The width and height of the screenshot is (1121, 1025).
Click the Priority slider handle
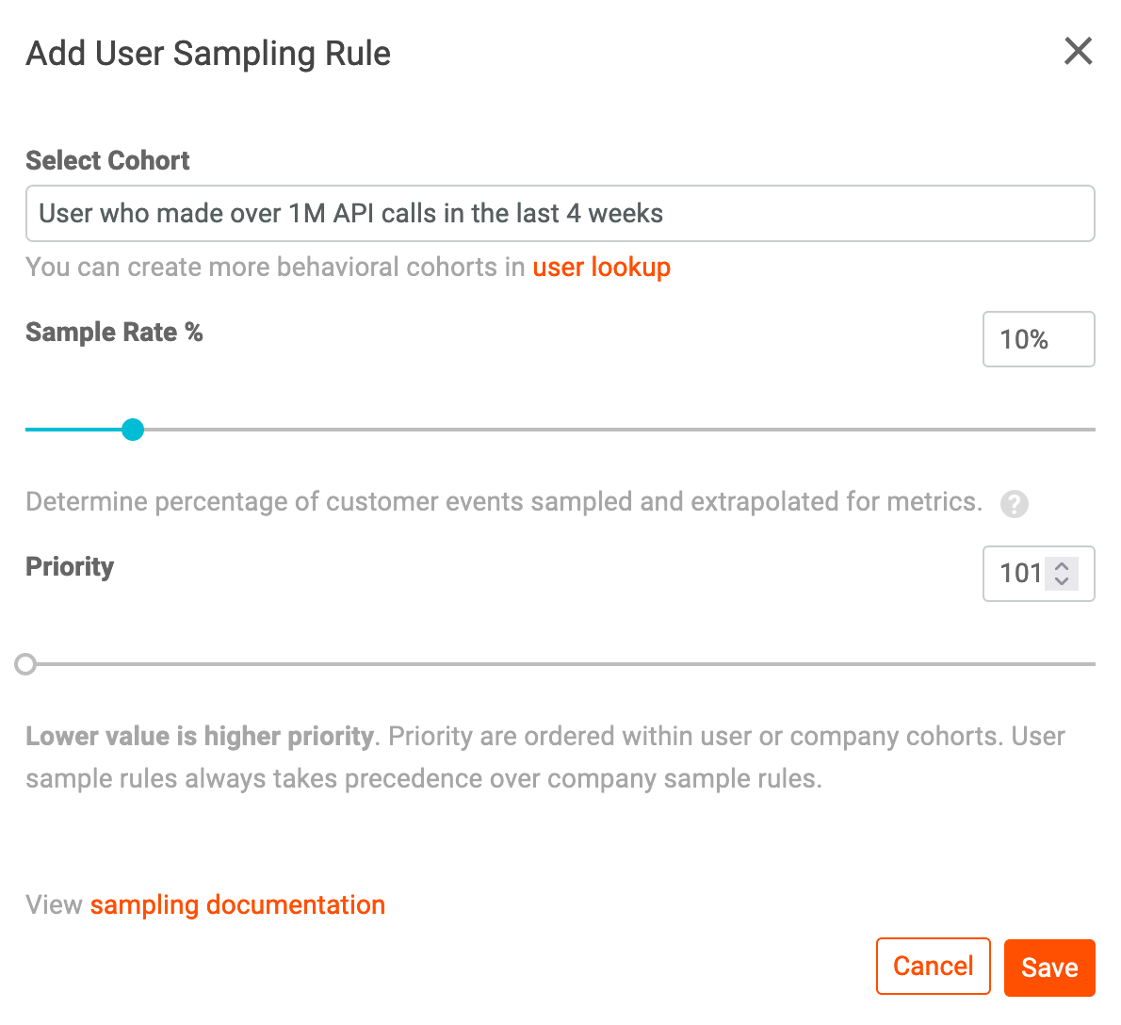click(x=25, y=664)
